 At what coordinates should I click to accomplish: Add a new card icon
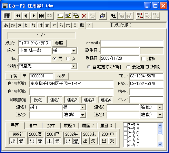(x=60, y=16)
